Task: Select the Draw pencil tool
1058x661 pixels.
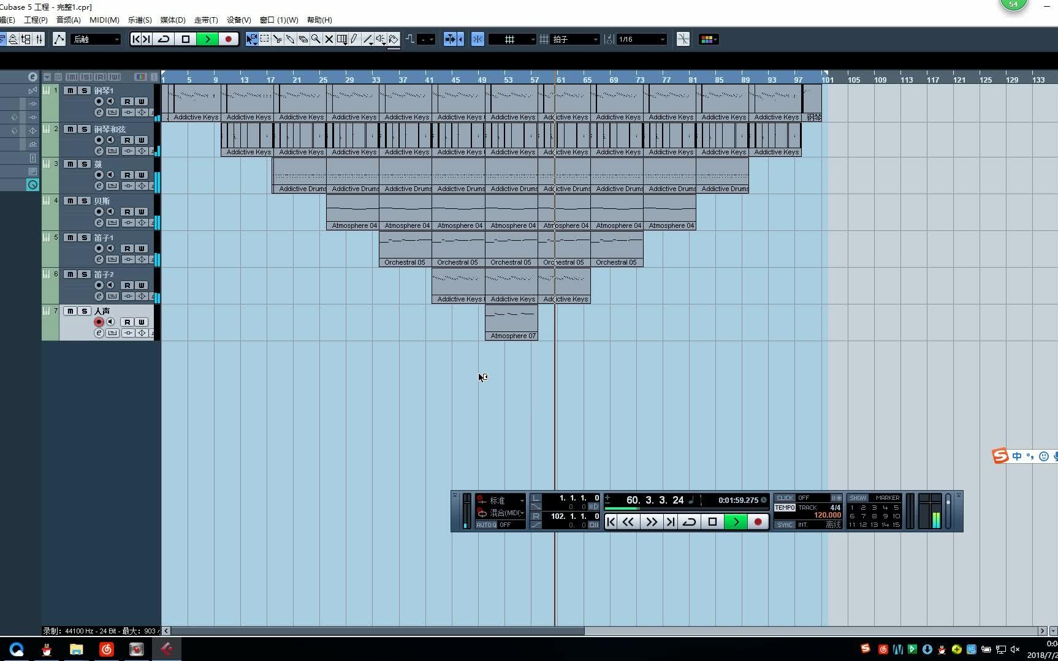Action: click(x=354, y=39)
